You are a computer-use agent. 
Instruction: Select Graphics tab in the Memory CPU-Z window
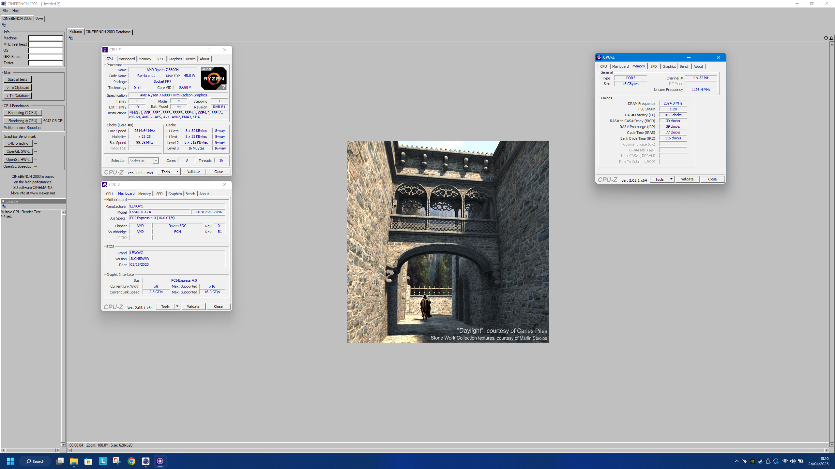(x=669, y=66)
